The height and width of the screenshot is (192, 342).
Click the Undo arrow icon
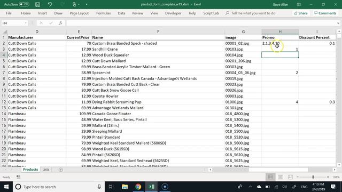pyautogui.click(x=50, y=4)
